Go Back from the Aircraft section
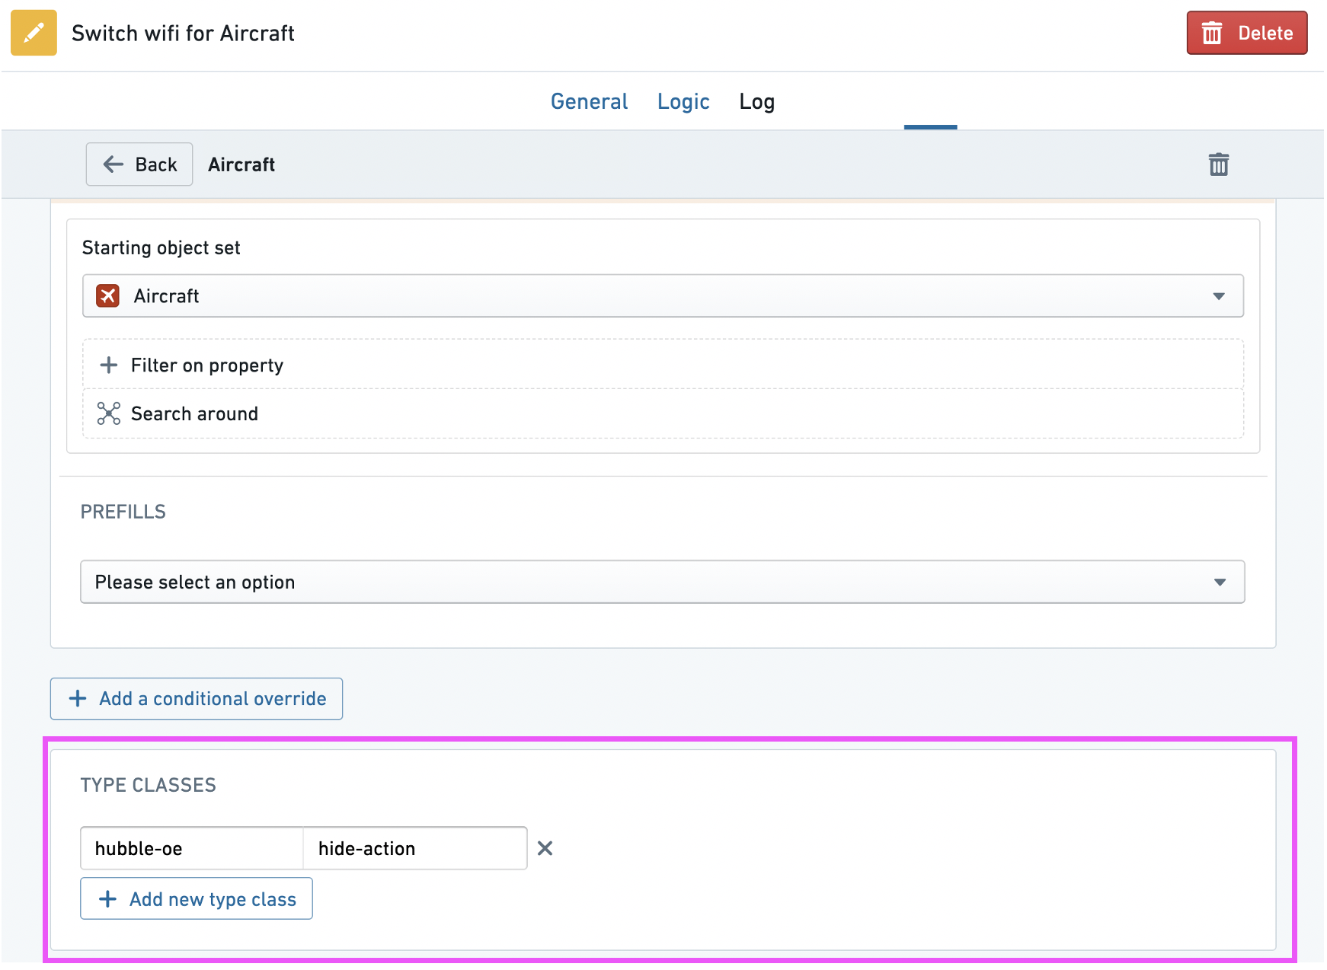 (139, 164)
